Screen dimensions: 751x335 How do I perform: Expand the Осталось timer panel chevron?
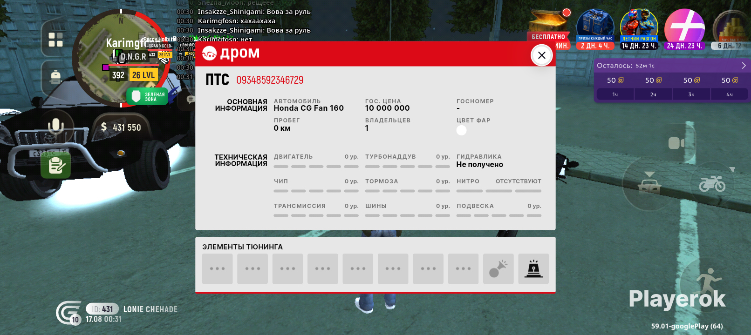coord(744,66)
